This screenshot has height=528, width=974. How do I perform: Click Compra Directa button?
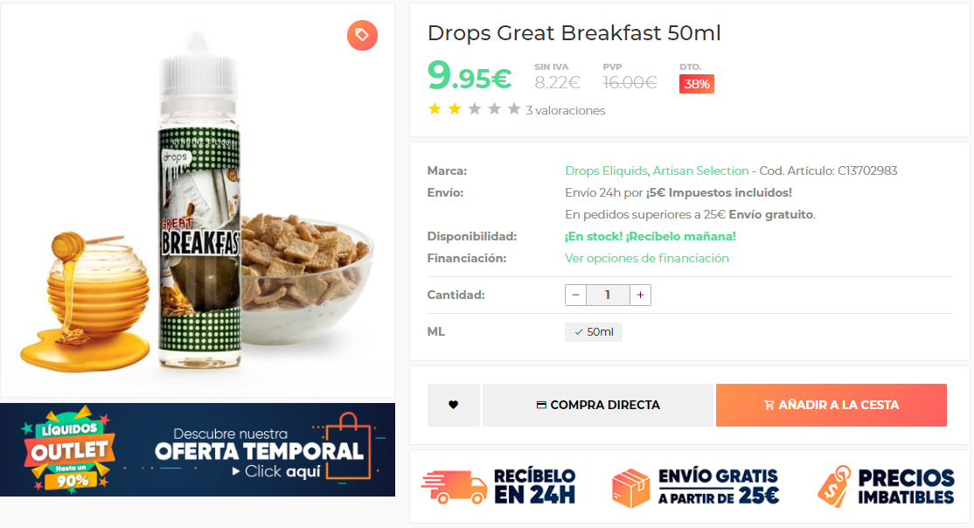[x=597, y=405]
